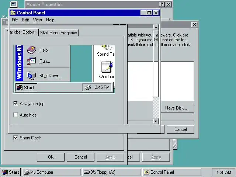
Task: Enable the Auto hide checkbox
Action: pos(15,115)
